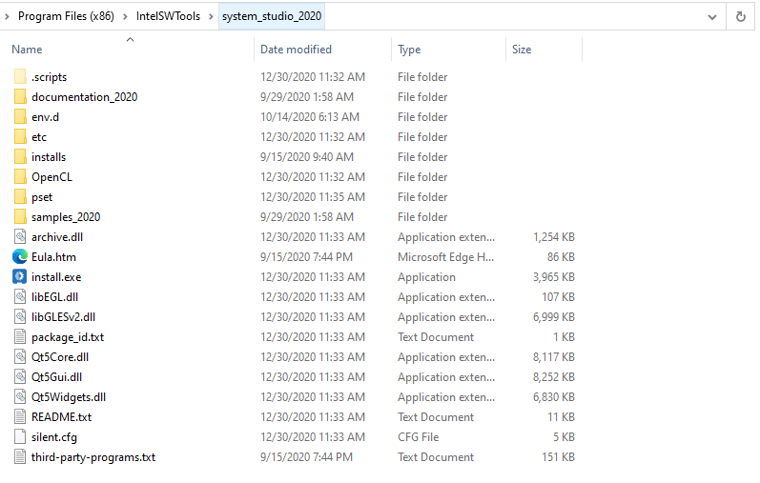Click the install.exe application icon
This screenshot has width=760, height=483.
[20, 276]
